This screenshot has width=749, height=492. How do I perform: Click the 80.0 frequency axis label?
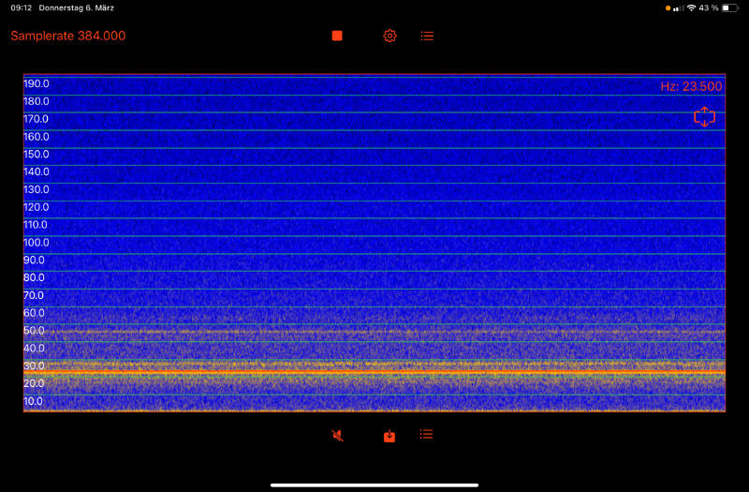34,277
